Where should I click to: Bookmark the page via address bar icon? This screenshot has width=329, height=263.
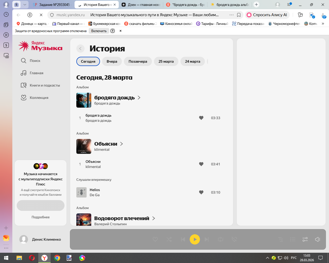tap(239, 15)
